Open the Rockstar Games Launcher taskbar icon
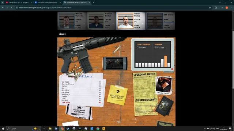The height and width of the screenshot is (131, 234). pos(104,128)
